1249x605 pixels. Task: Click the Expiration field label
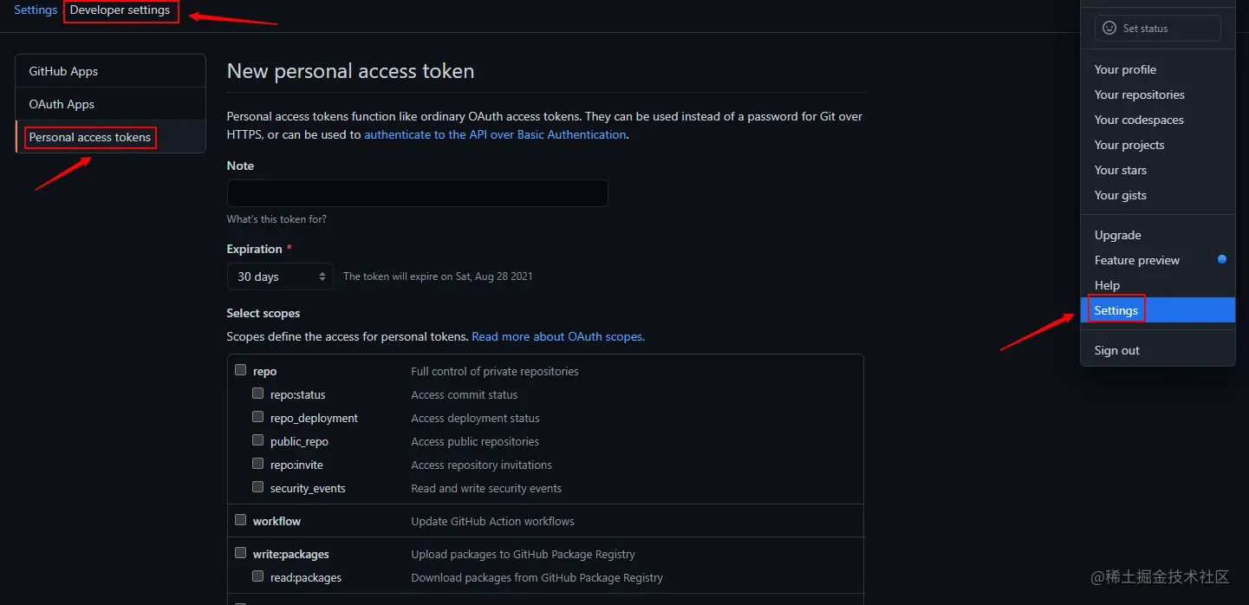[255, 249]
